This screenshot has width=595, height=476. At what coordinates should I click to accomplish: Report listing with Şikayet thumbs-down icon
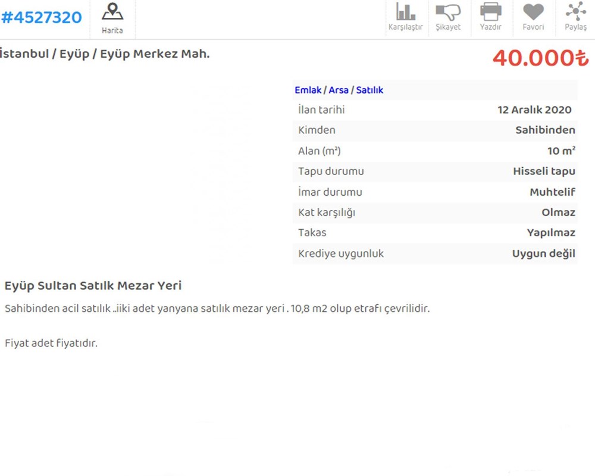pos(448,17)
